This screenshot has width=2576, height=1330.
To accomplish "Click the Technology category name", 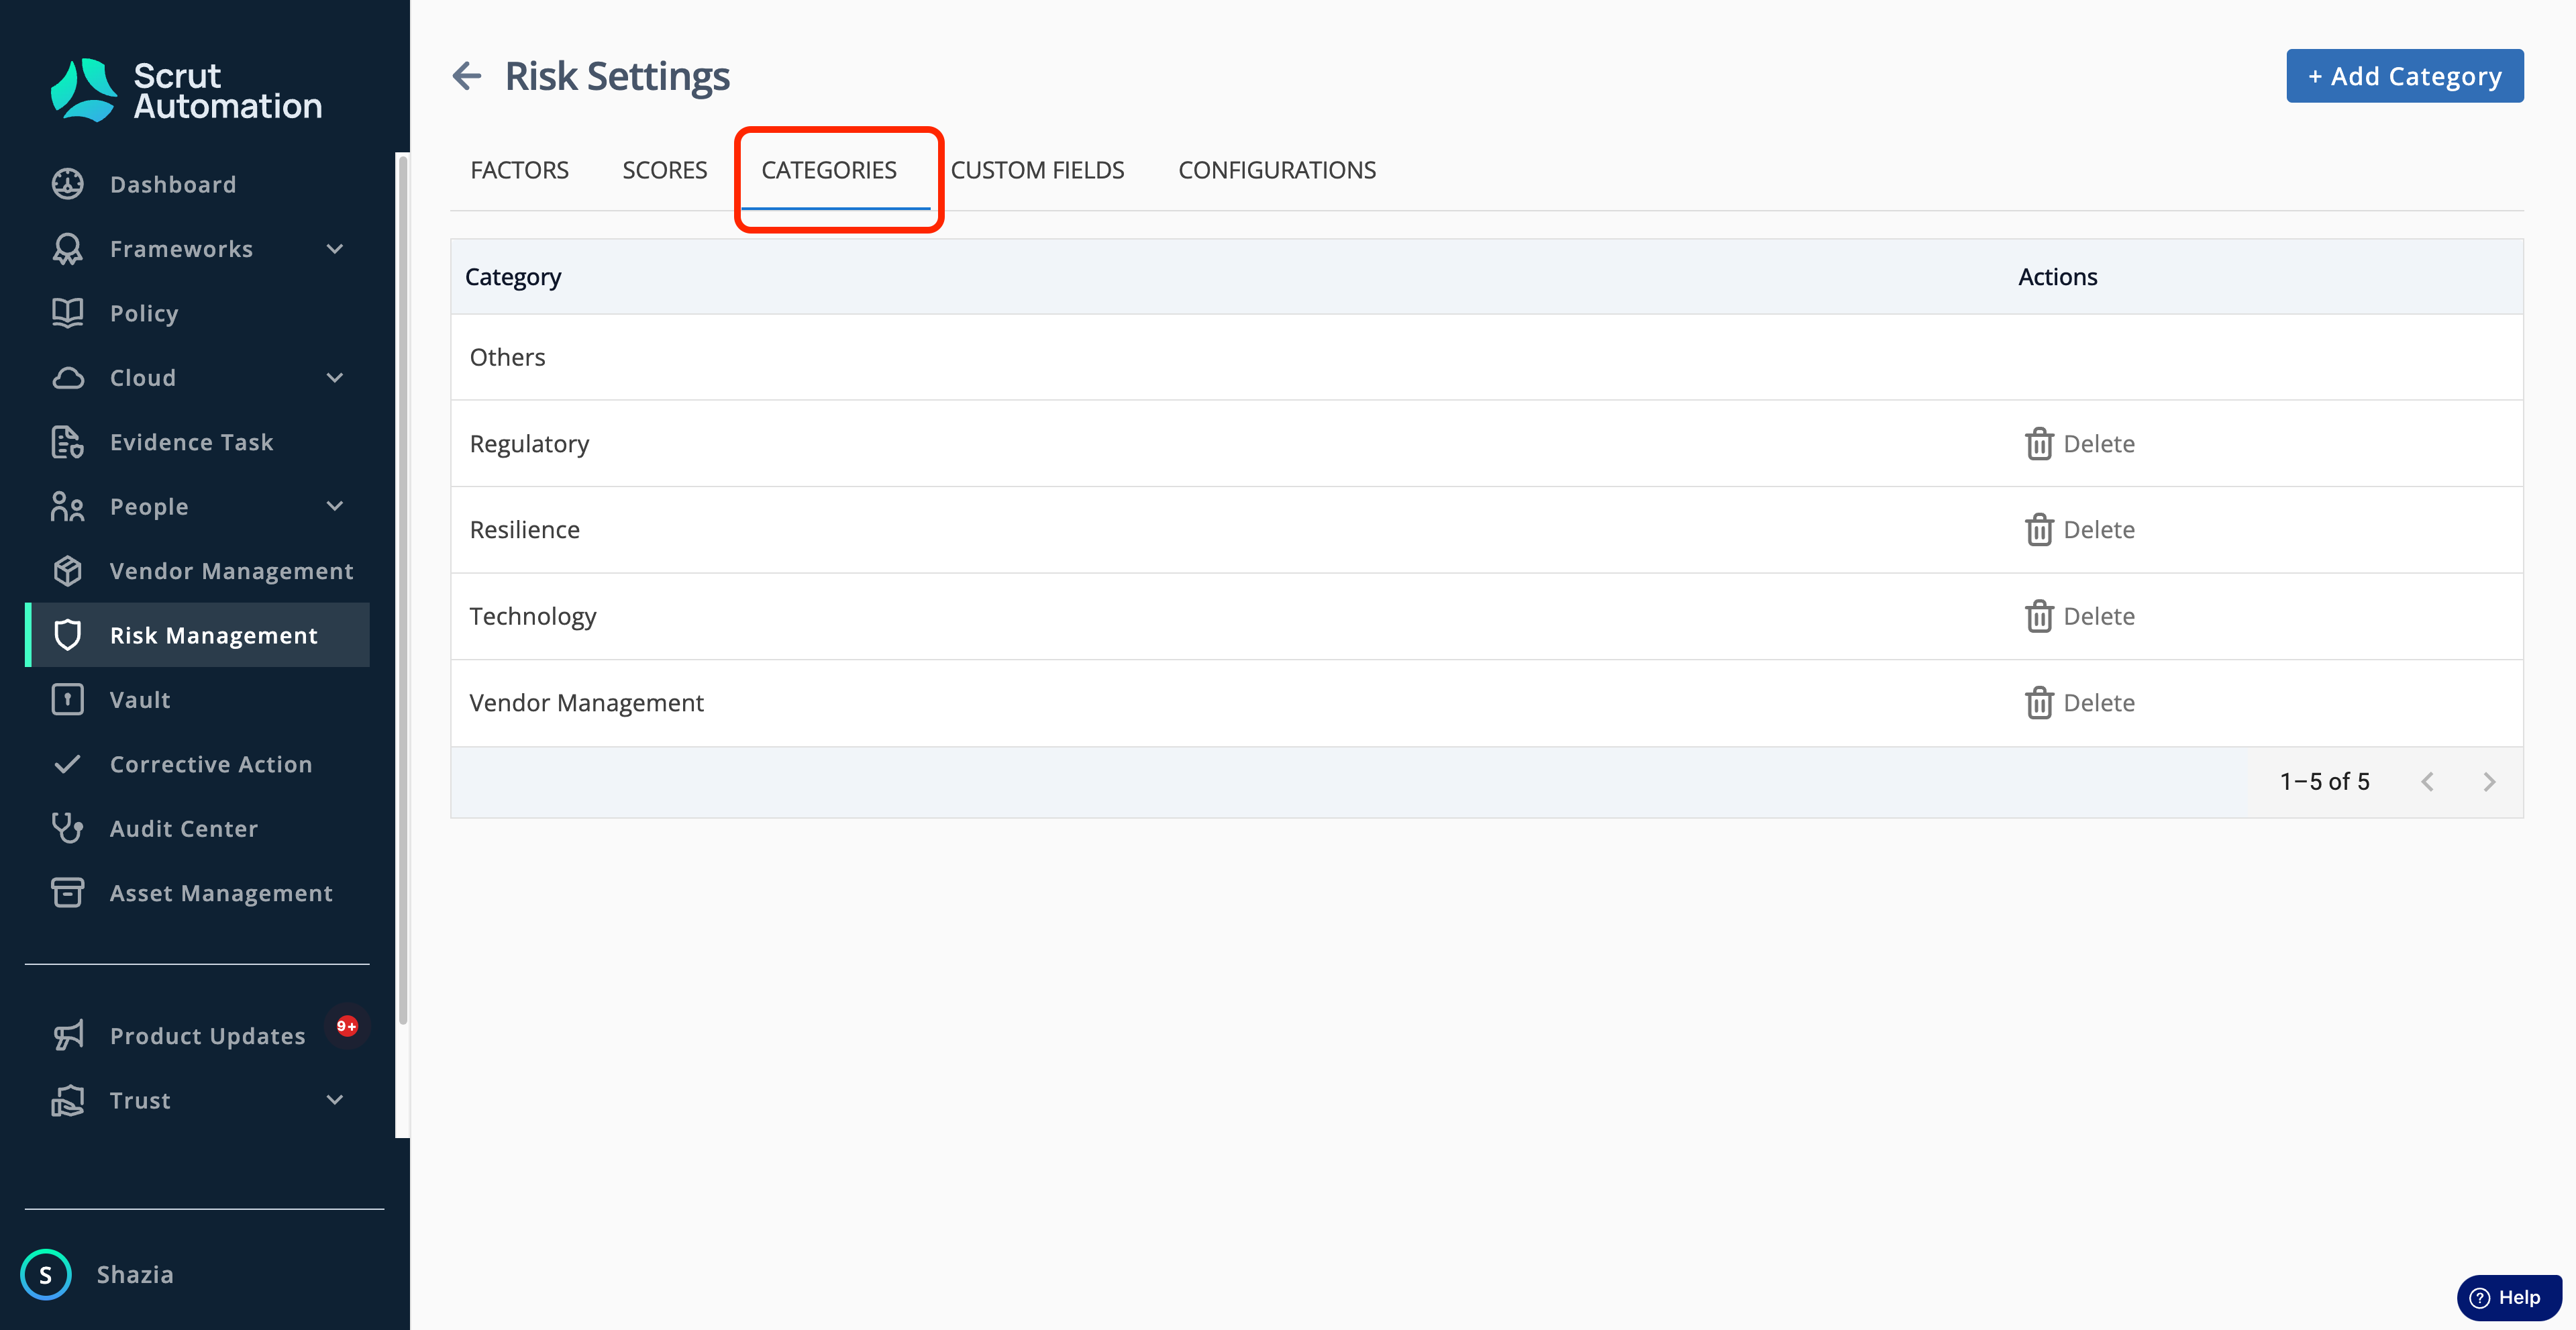I will [x=533, y=616].
